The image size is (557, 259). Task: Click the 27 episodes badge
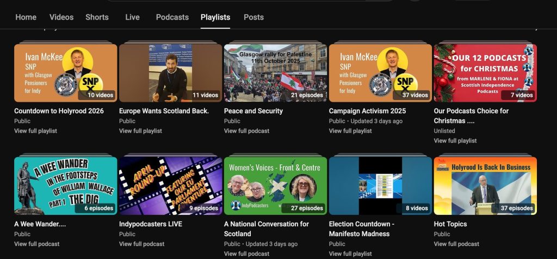point(303,208)
